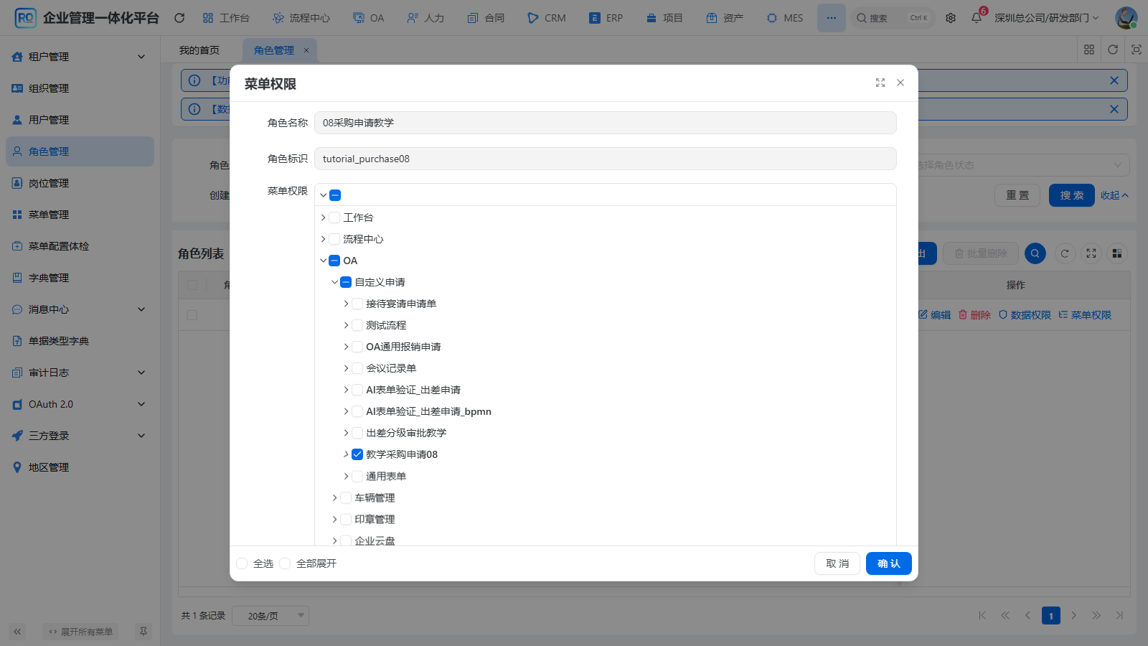Open the MES top menu
1148x646 pixels.
pos(785,18)
